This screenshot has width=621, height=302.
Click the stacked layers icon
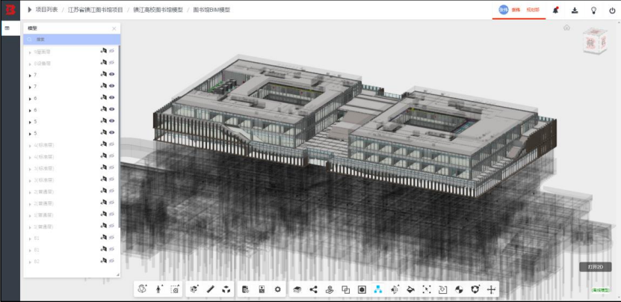click(x=297, y=290)
